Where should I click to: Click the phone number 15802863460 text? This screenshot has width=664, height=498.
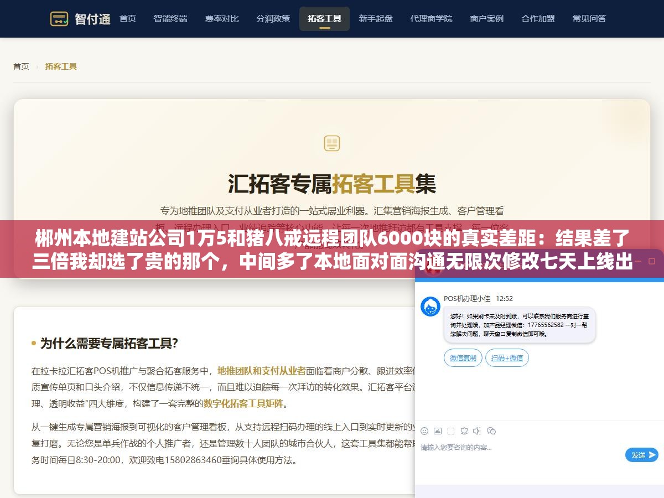tap(193, 460)
